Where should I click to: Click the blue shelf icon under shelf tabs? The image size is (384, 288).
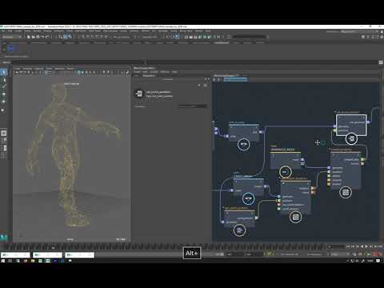point(11,48)
